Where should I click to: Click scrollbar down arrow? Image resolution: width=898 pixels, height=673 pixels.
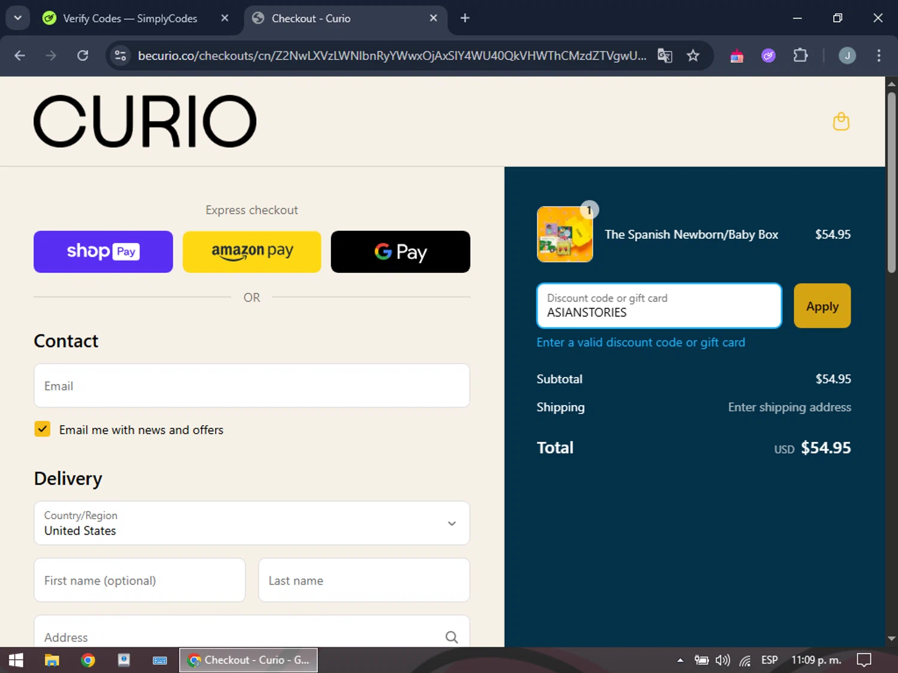pyautogui.click(x=891, y=639)
